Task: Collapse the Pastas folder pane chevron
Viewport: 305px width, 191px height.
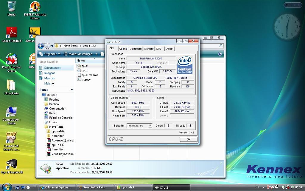Action: [72, 90]
